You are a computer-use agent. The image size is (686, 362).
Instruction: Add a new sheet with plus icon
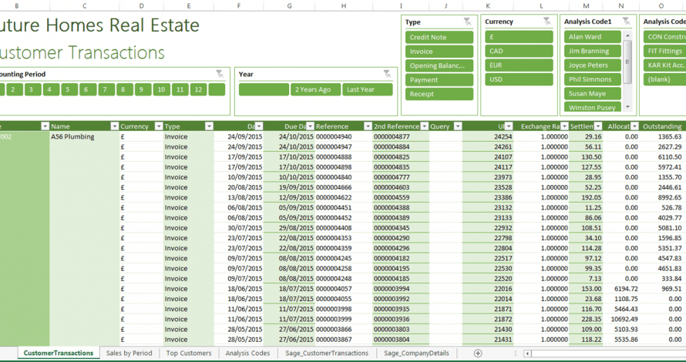pyautogui.click(x=478, y=354)
